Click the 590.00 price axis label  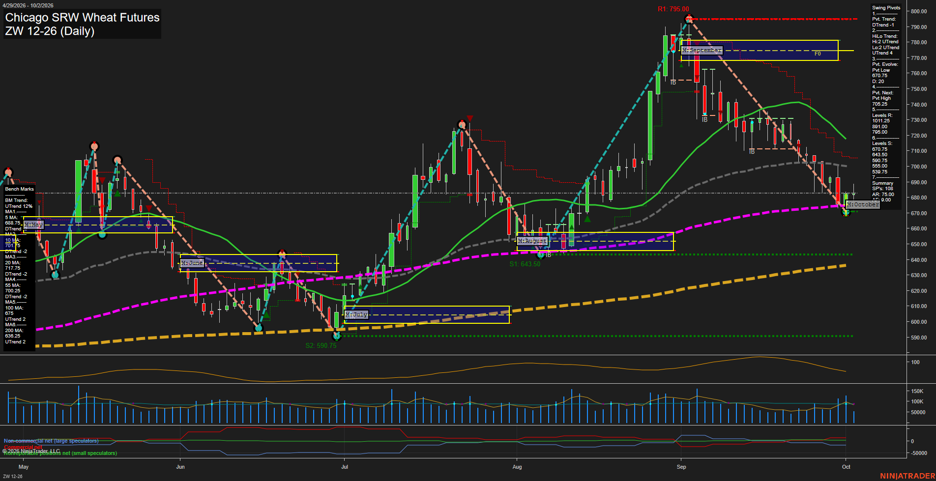click(x=919, y=338)
